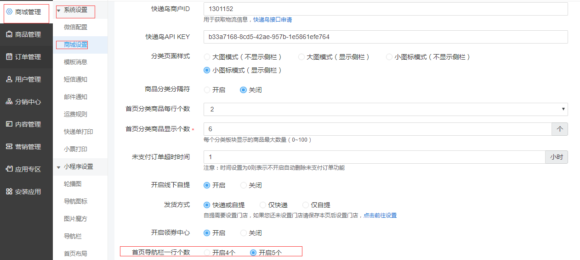
Task: Select 大图模式（不显示侧栏） radio option
Action: [x=207, y=57]
